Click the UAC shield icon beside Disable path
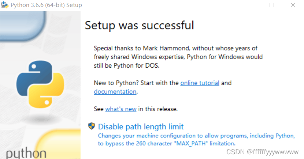 92,126
